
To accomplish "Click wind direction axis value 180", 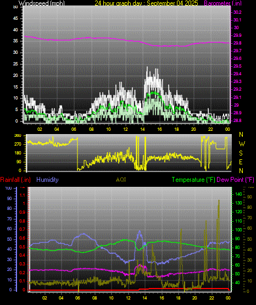I will 18,153.
